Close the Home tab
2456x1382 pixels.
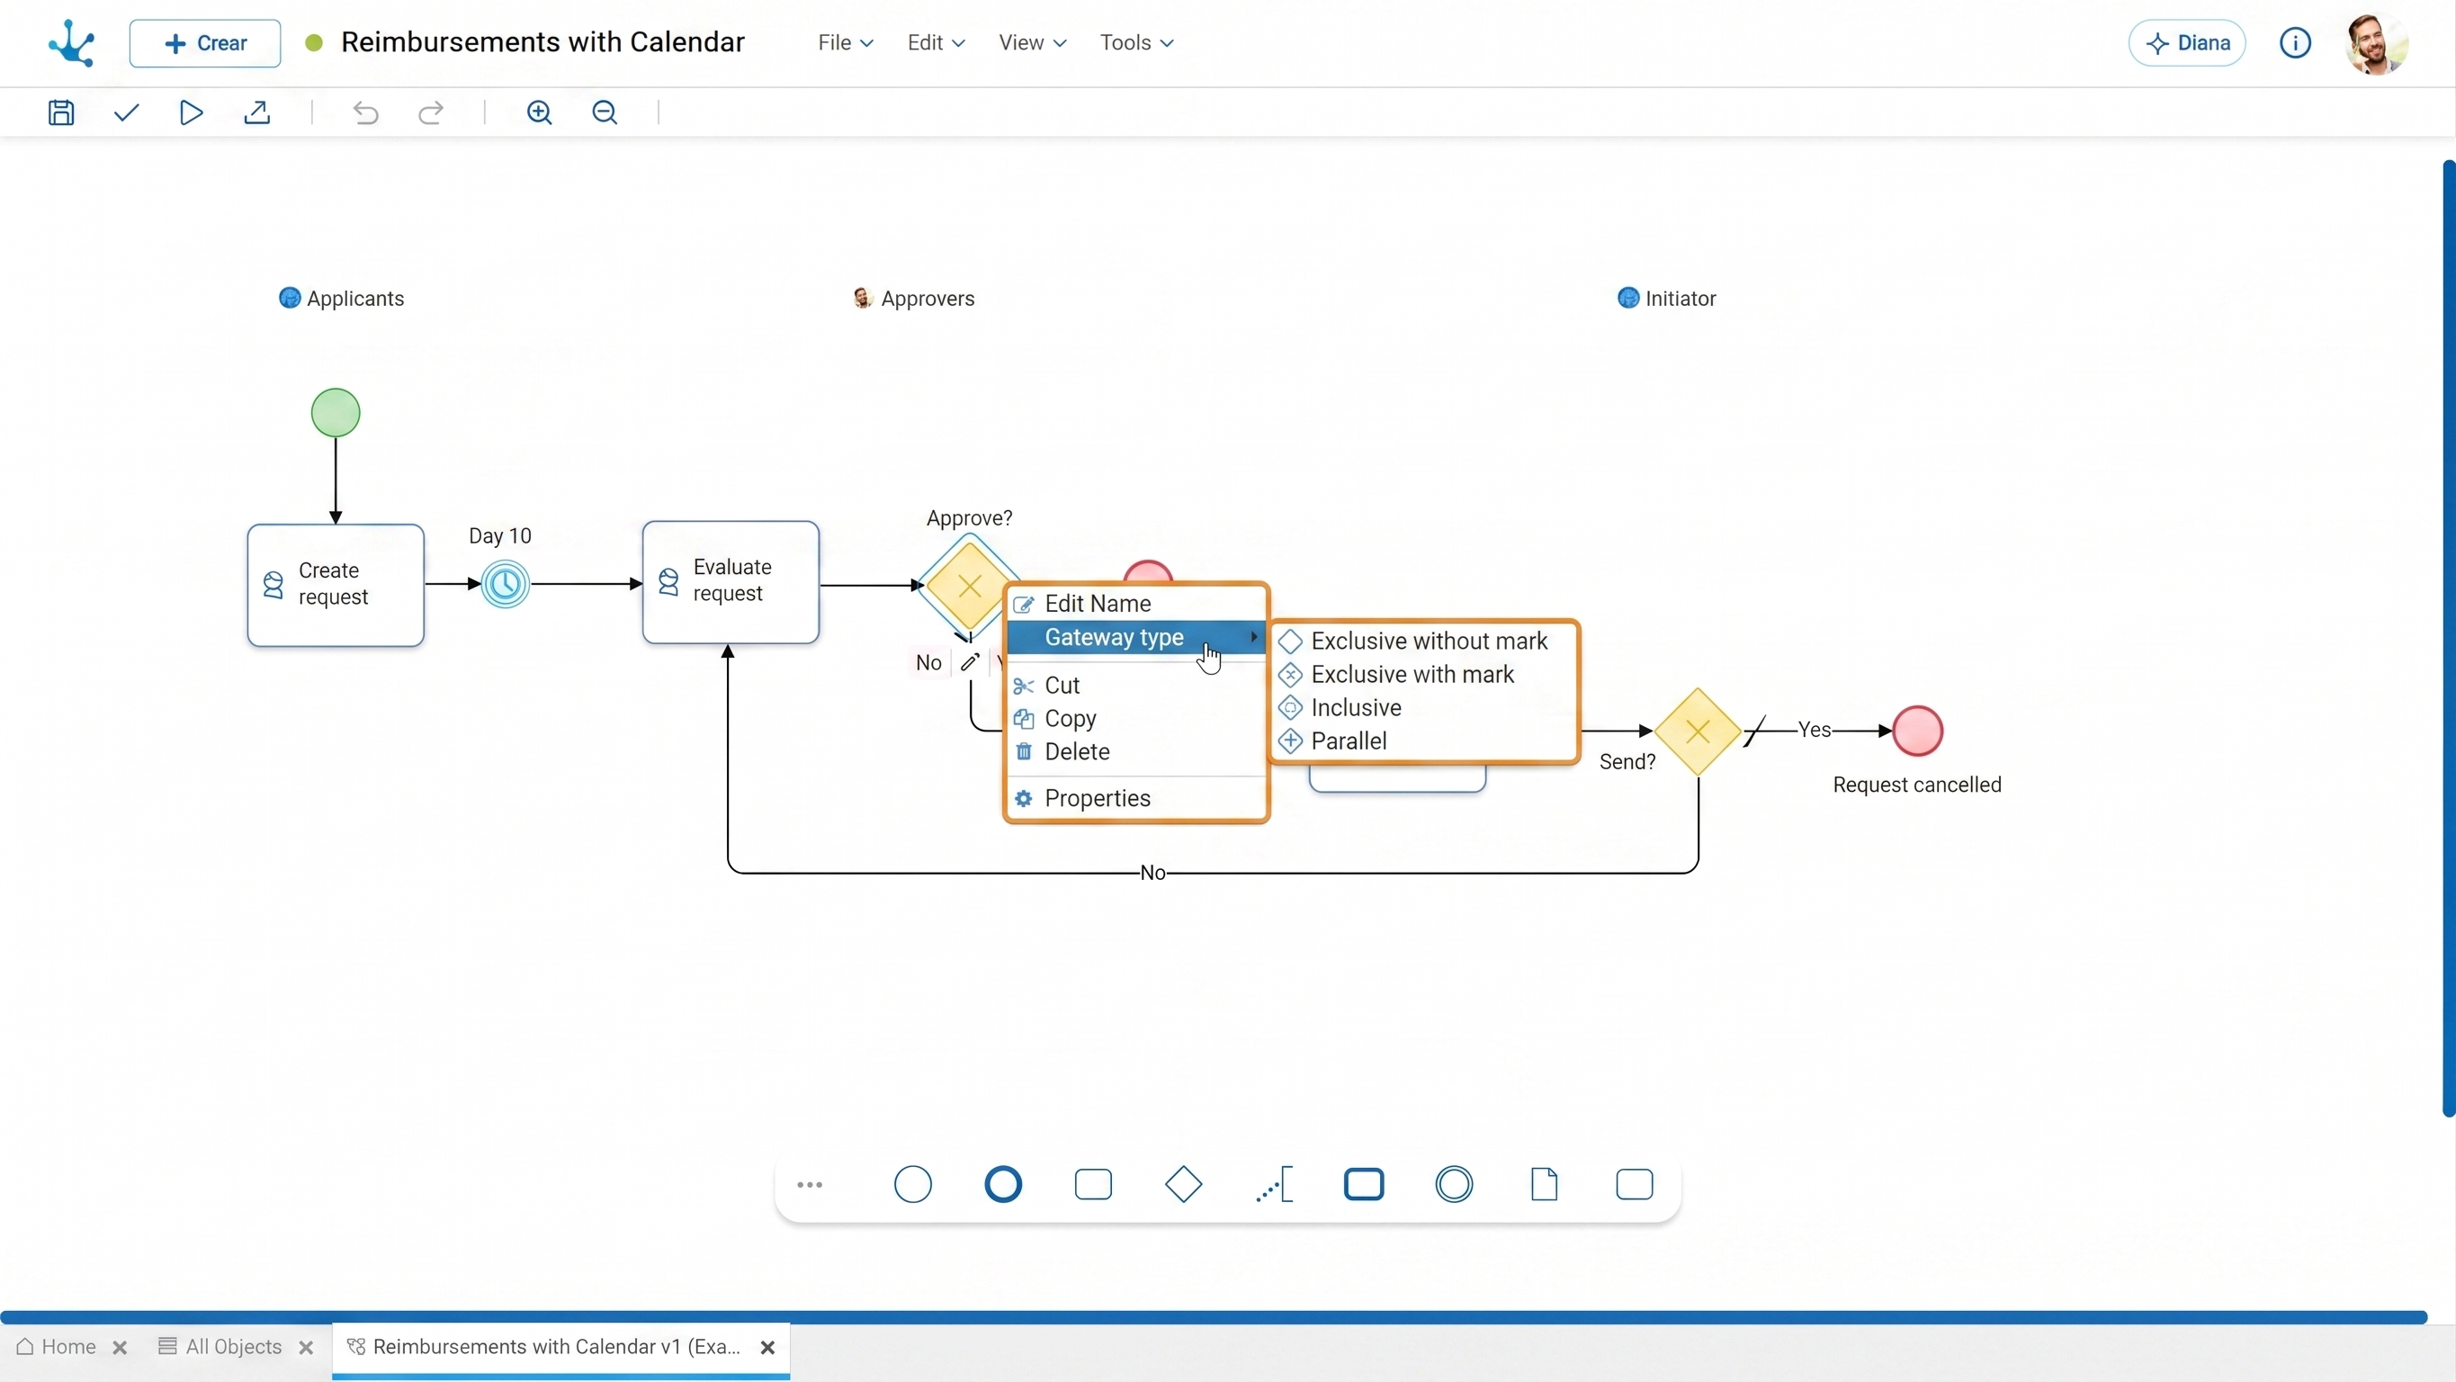click(x=121, y=1348)
